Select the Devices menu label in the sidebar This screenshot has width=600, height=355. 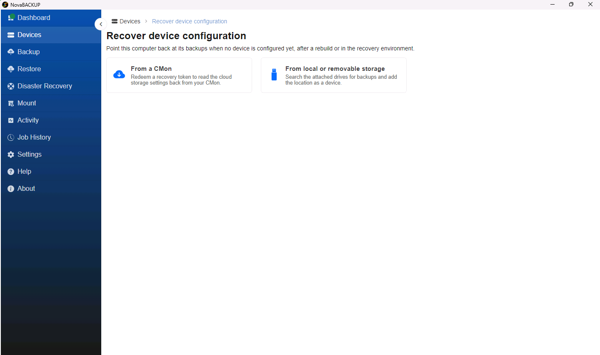click(x=29, y=35)
